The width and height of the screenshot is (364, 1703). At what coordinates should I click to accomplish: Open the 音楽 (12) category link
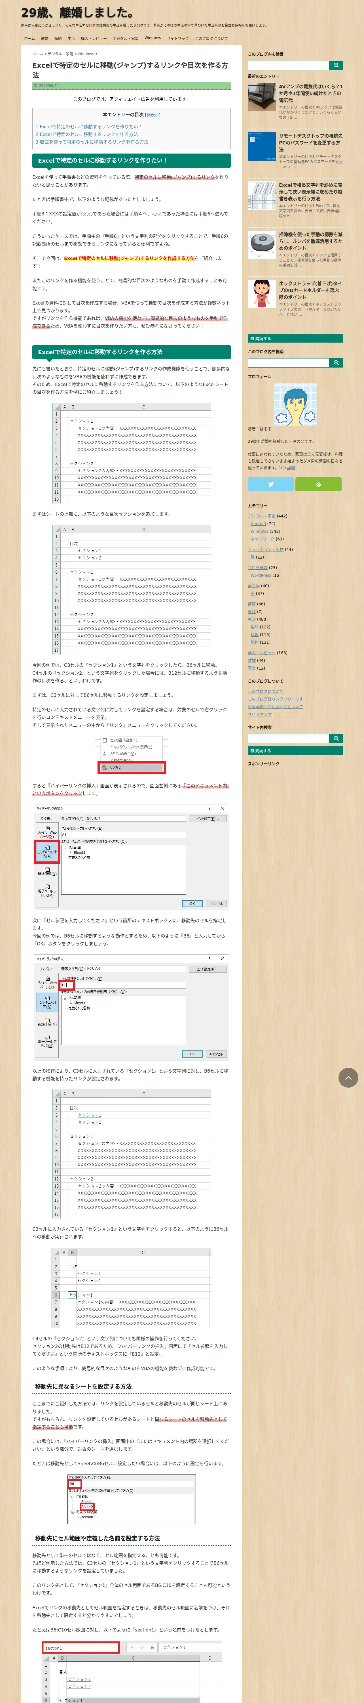[252, 668]
